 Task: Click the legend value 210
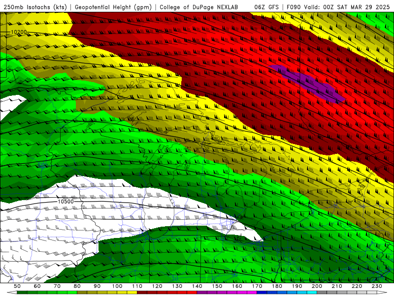(337, 286)
